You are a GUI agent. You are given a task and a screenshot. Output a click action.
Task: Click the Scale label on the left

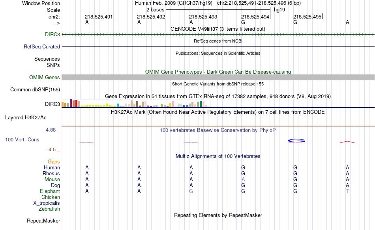coord(54,10)
